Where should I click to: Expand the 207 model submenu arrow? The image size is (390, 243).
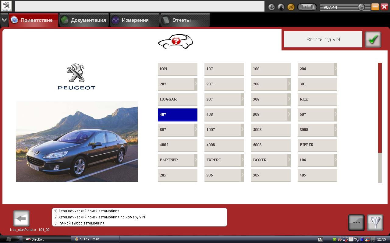click(196, 84)
